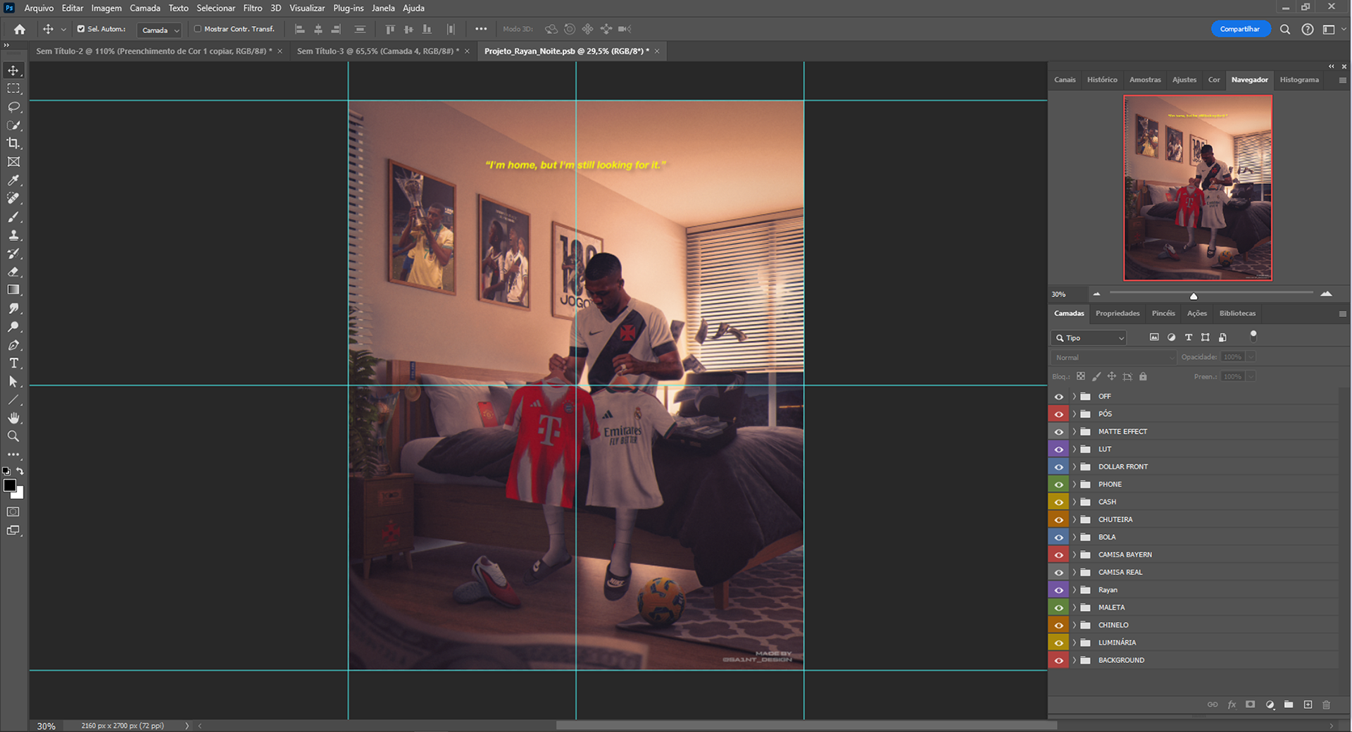
Task: Click the navigator zoom in mountain button
Action: 1326,293
